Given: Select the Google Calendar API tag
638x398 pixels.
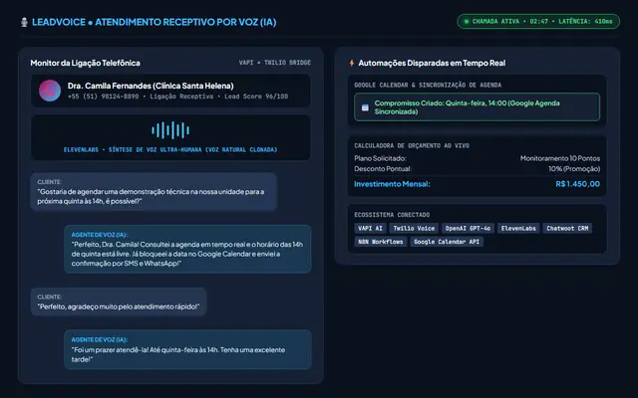Looking at the screenshot, I should (x=447, y=242).
